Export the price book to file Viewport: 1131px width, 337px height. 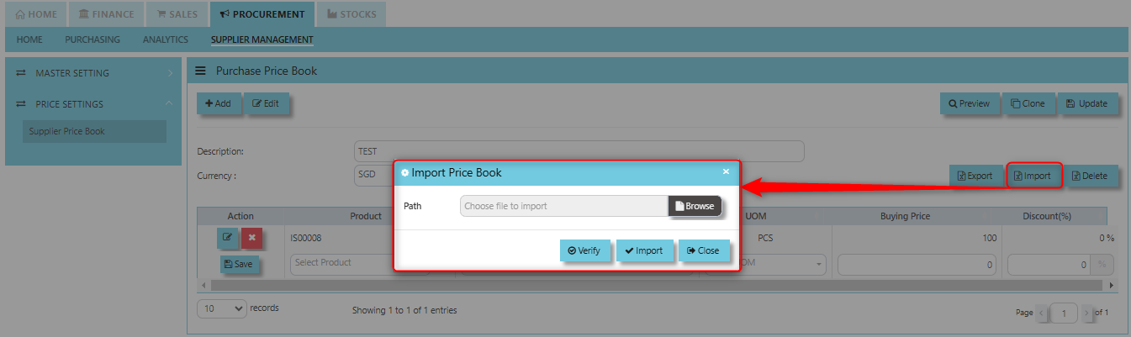[975, 176]
